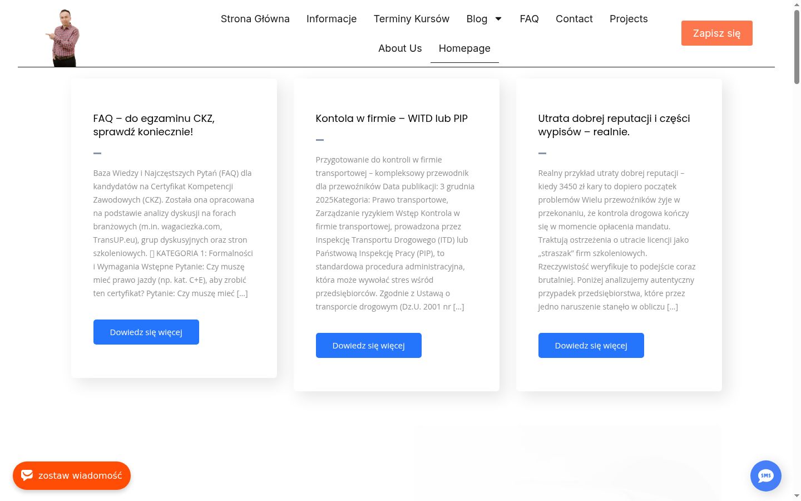Screen dimensions: 801x501
Task: Click the vertical page scrollbar thumb
Action: [x=797, y=47]
